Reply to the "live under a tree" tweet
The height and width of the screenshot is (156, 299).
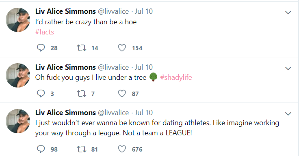point(41,94)
